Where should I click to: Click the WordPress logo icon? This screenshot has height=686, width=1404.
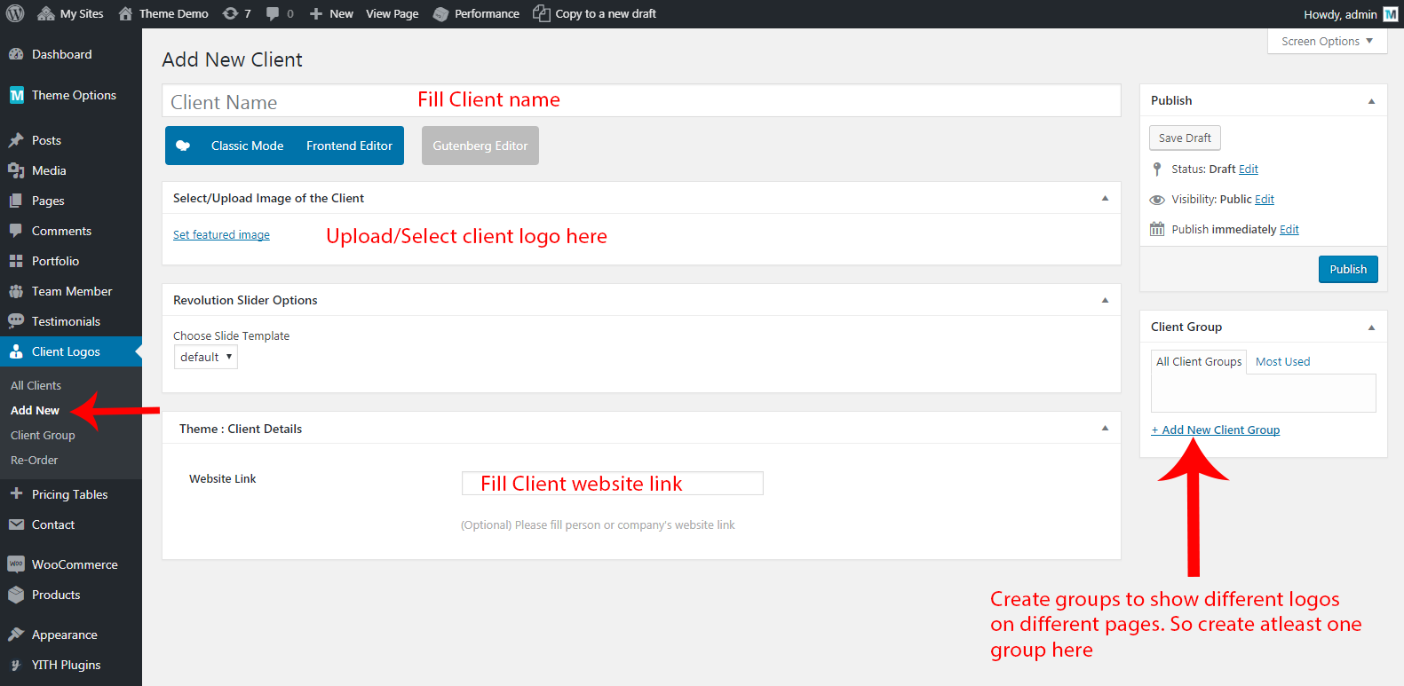[15, 13]
